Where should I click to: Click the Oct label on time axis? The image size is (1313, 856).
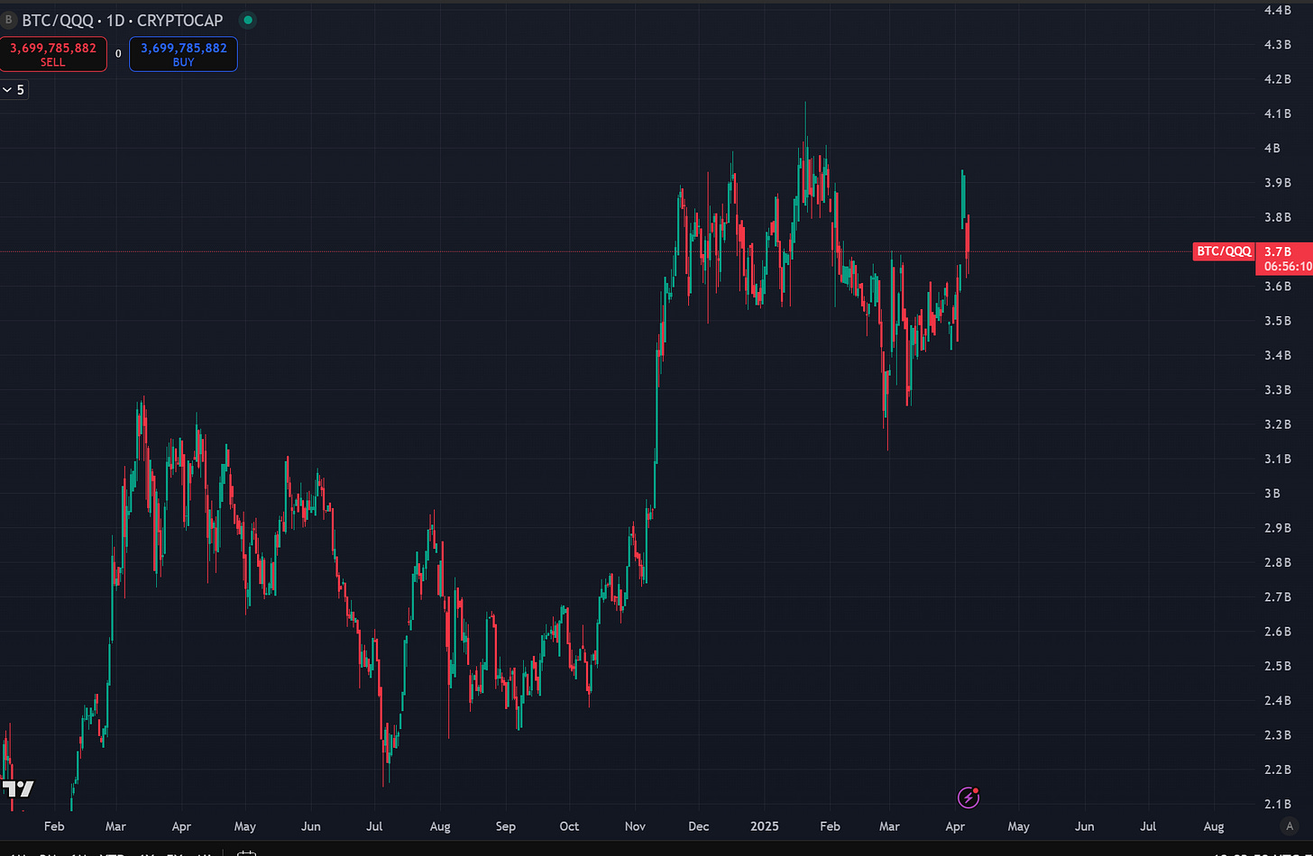pyautogui.click(x=569, y=826)
